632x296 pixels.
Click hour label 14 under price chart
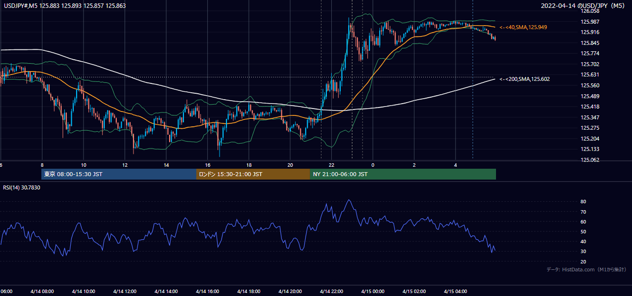click(166, 165)
